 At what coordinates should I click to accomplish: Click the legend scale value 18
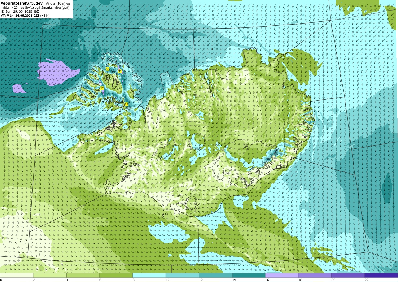[300, 280]
